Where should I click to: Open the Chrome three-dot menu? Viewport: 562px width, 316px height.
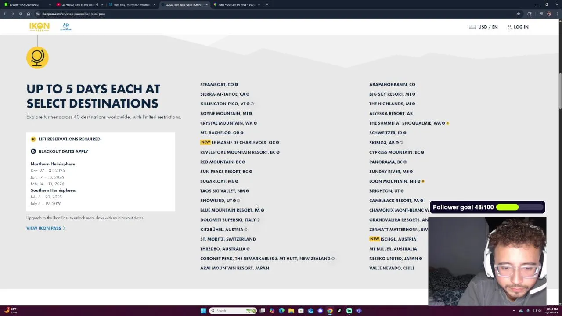click(x=557, y=14)
